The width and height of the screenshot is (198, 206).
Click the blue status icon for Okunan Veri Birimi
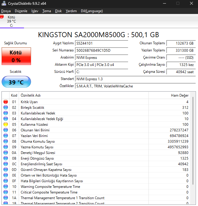point(6,130)
